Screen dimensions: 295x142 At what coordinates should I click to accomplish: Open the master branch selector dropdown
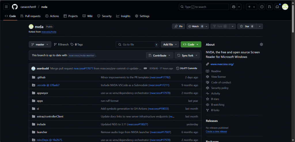40,44
